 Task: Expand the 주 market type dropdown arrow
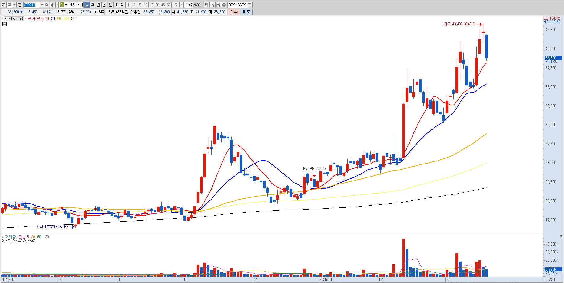point(14,5)
